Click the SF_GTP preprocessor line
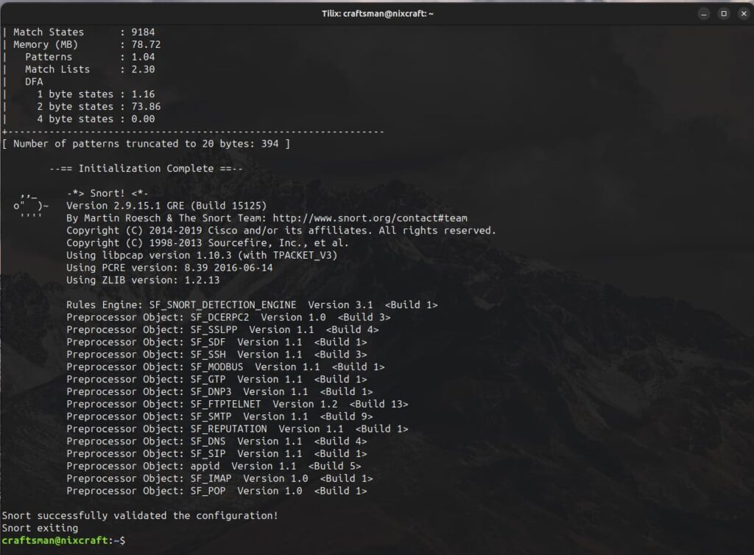This screenshot has width=754, height=555. [216, 380]
